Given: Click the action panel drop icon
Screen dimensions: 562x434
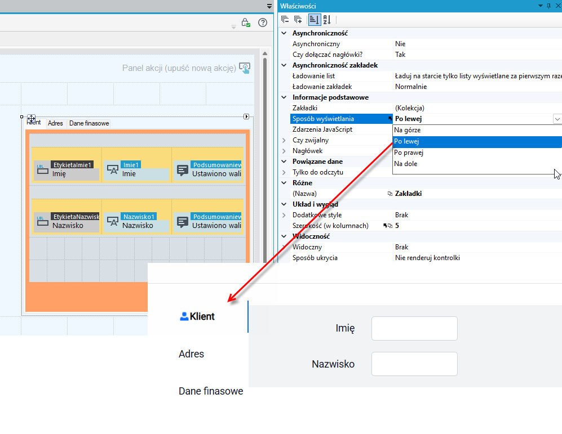Looking at the screenshot, I should click(245, 68).
